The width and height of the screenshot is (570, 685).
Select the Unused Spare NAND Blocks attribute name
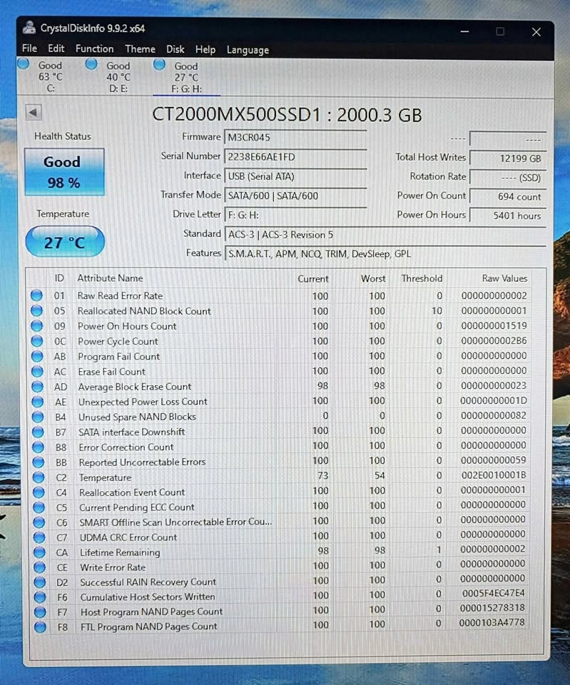click(137, 417)
